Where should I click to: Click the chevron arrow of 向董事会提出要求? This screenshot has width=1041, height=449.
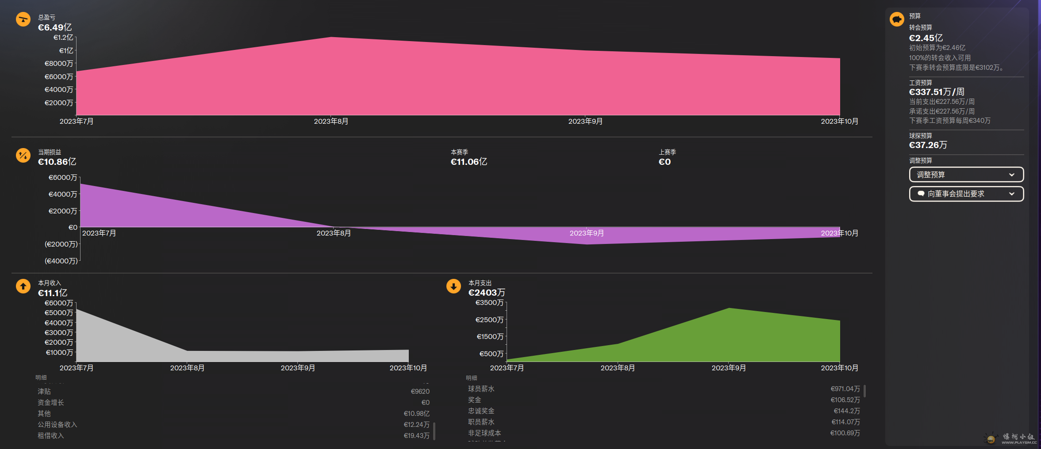(1011, 194)
